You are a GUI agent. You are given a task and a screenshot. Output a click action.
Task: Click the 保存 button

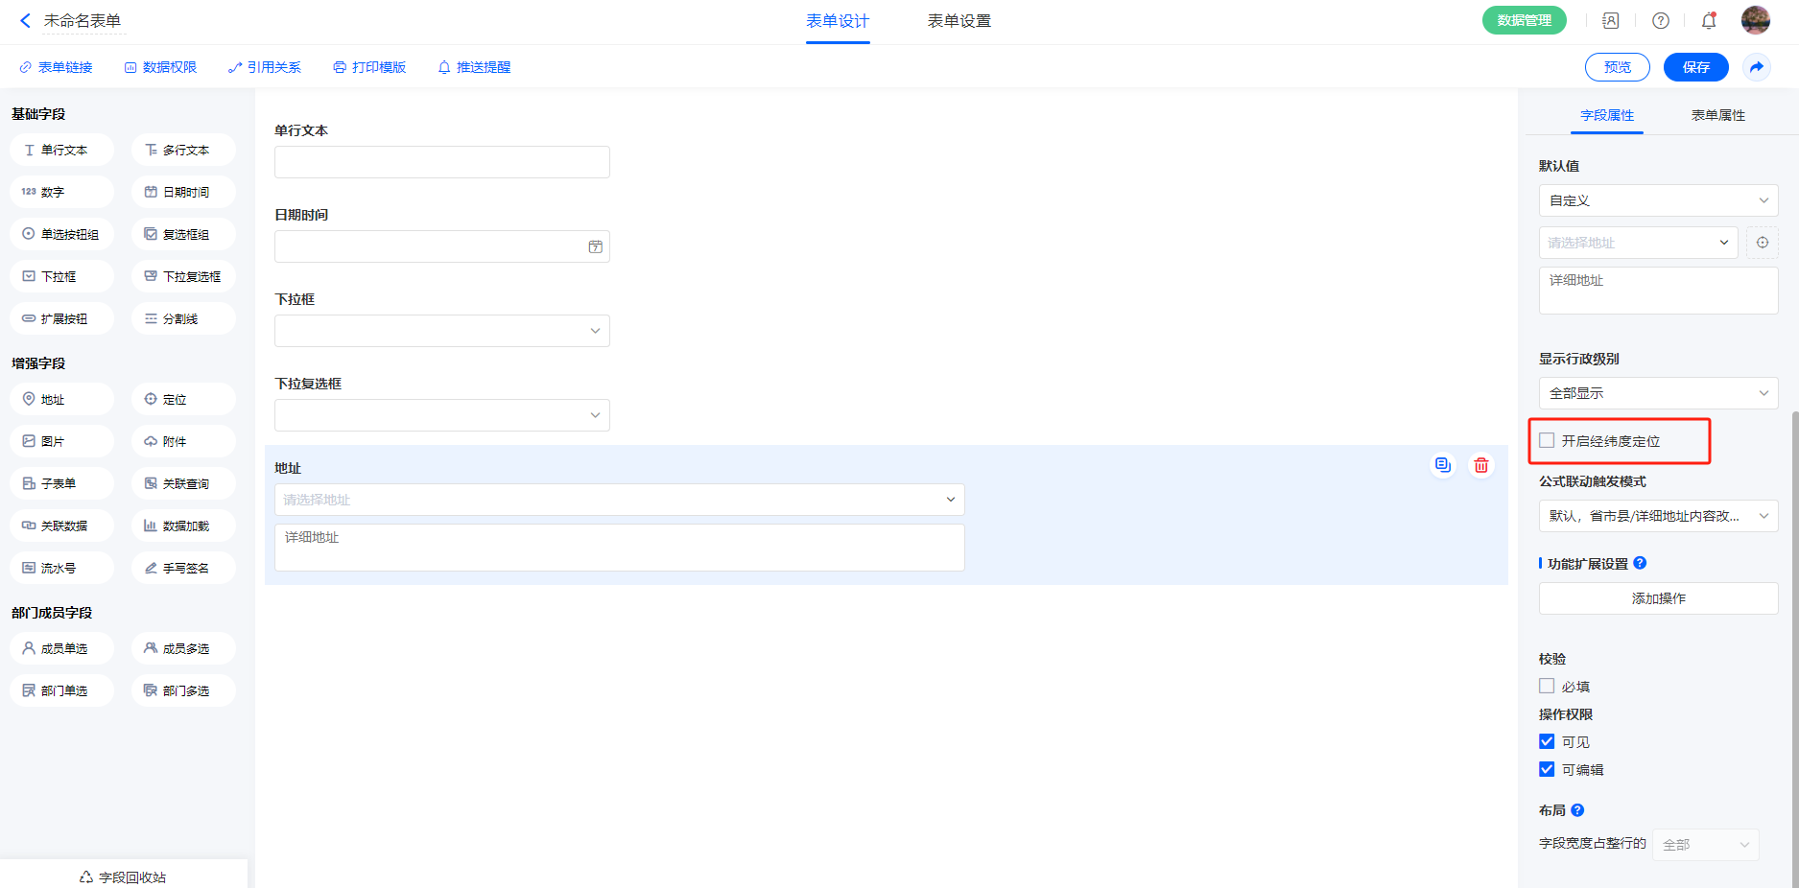(x=1695, y=67)
